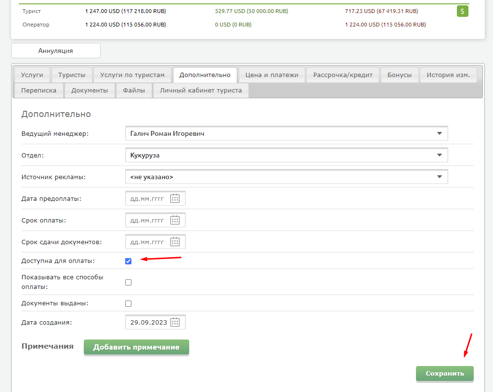Select operator paid 0 USD (0 RUB)

click(233, 25)
